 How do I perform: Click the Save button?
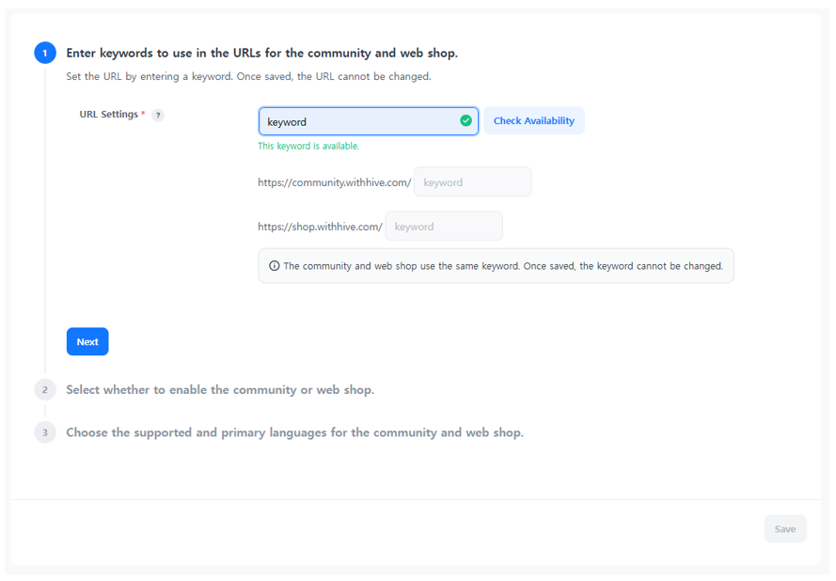click(784, 528)
